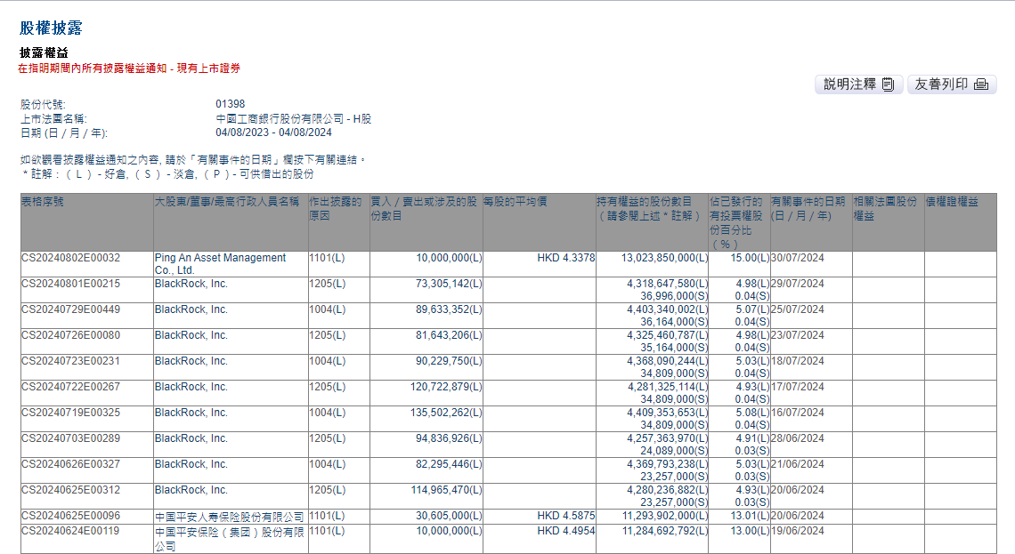Open disclosure notice CS20240729E00449
This screenshot has height=554, width=1015.
tap(70, 309)
